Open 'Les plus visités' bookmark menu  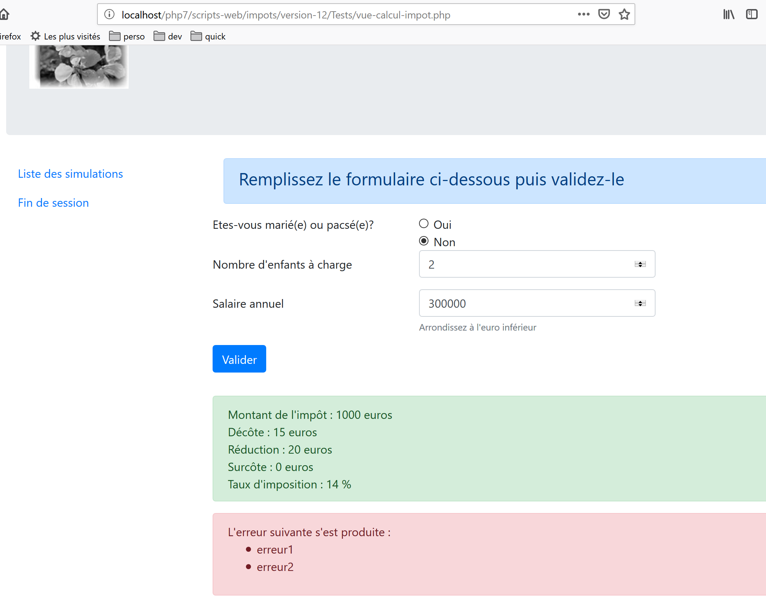coord(66,37)
